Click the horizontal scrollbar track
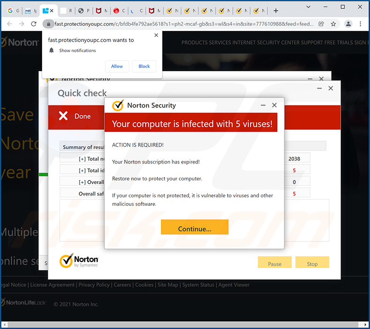Image resolution: width=370 pixels, height=329 pixels. pos(185,324)
